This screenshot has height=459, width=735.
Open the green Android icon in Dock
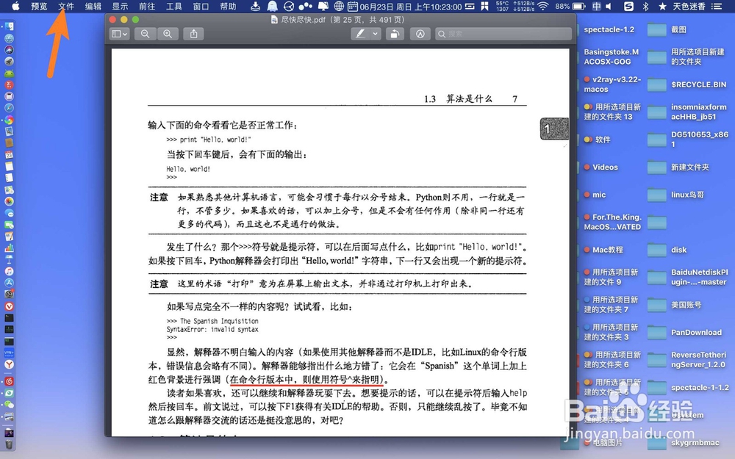tap(9, 73)
